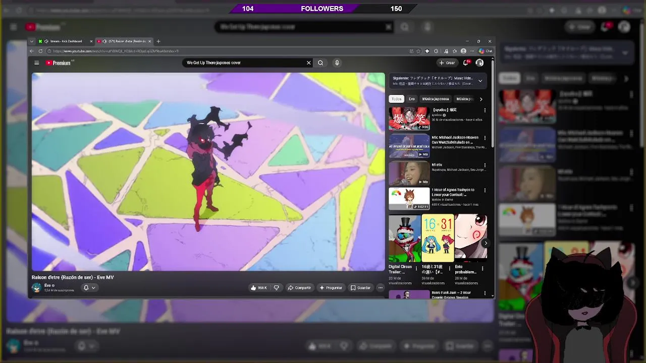
Task: Open a new browser tab with plus
Action: [x=158, y=41]
